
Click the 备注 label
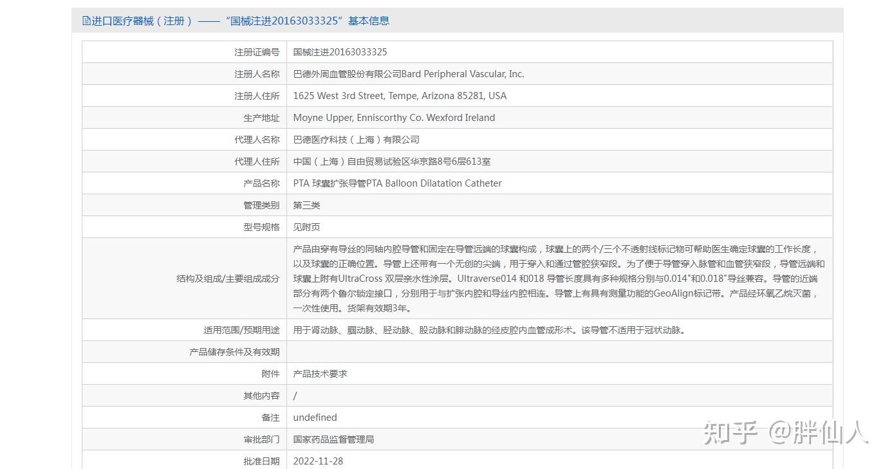270,418
